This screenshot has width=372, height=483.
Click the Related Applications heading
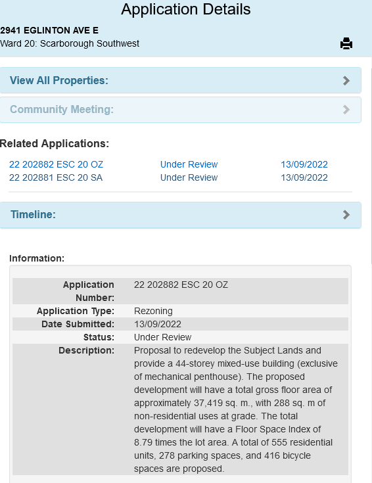coord(55,143)
